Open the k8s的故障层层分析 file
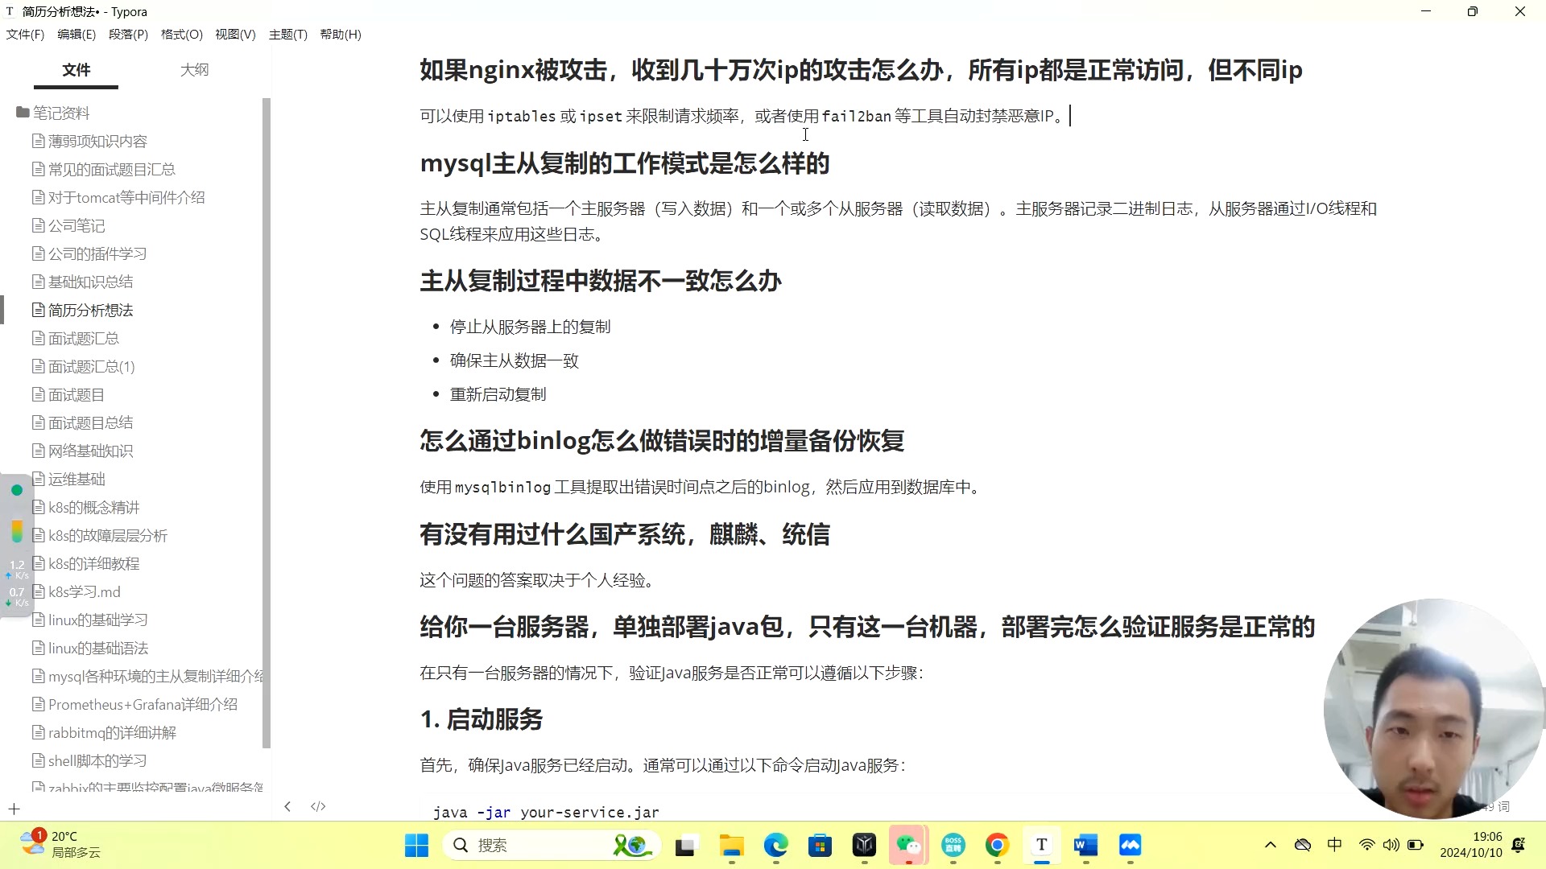The width and height of the screenshot is (1546, 869). pos(100,536)
